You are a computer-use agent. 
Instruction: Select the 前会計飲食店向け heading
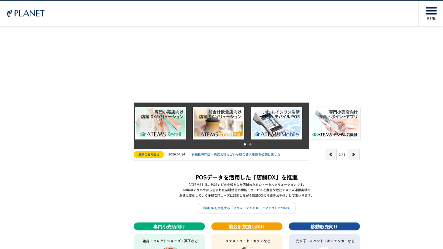247,226
